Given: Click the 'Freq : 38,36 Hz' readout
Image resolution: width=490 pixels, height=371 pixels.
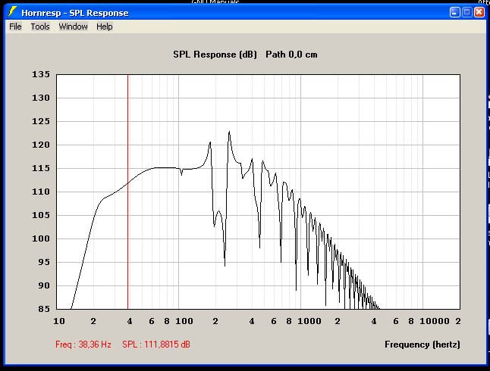Looking at the screenshot, I should [x=83, y=344].
